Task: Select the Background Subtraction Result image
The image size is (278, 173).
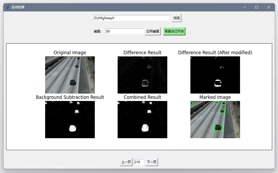Action: [x=70, y=120]
